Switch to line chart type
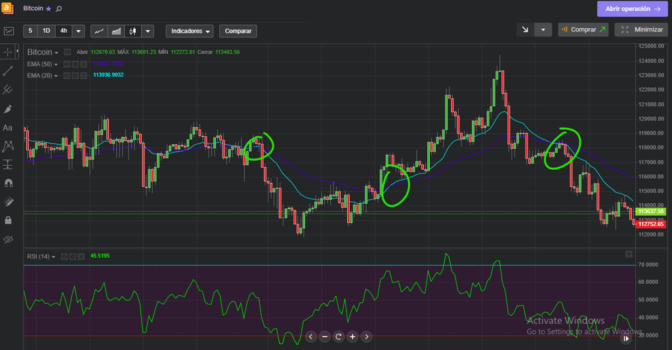Viewport: 672px width, 350px height. pos(99,31)
